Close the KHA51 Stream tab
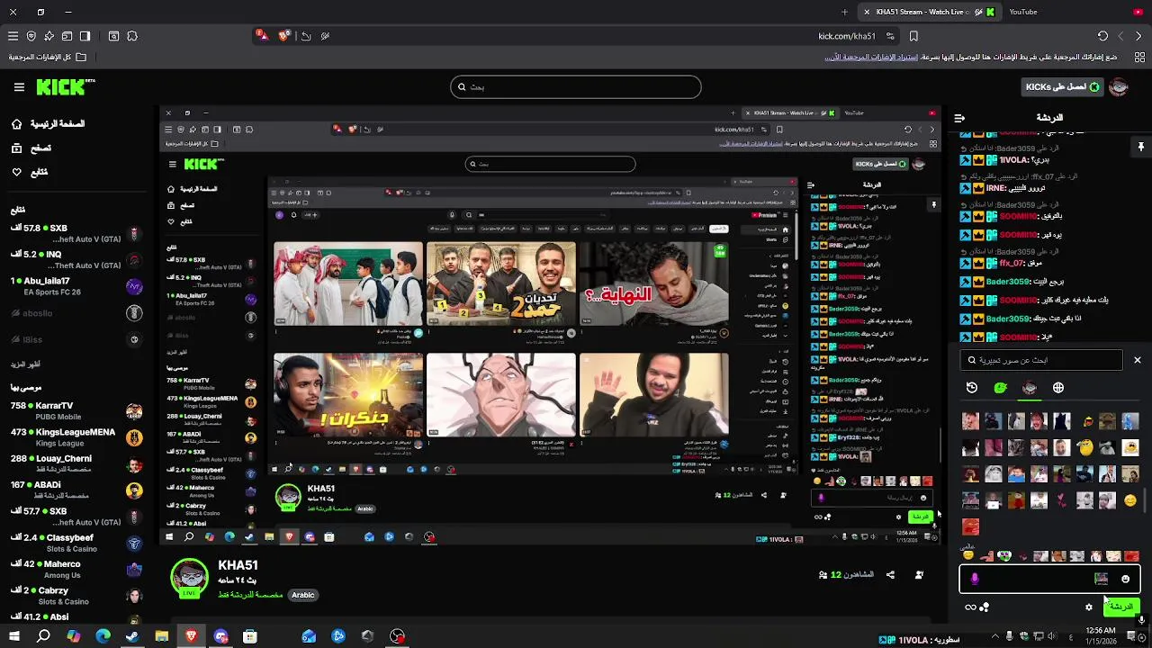 pyautogui.click(x=866, y=12)
